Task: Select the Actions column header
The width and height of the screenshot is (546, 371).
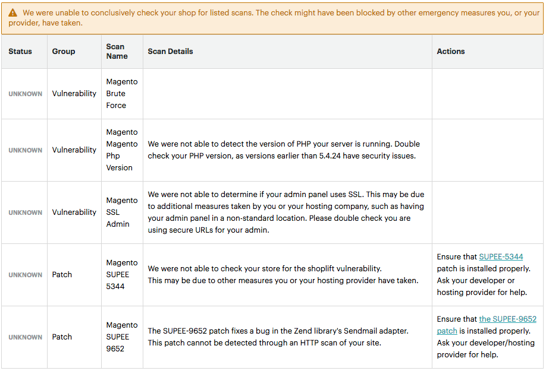Action: [450, 52]
